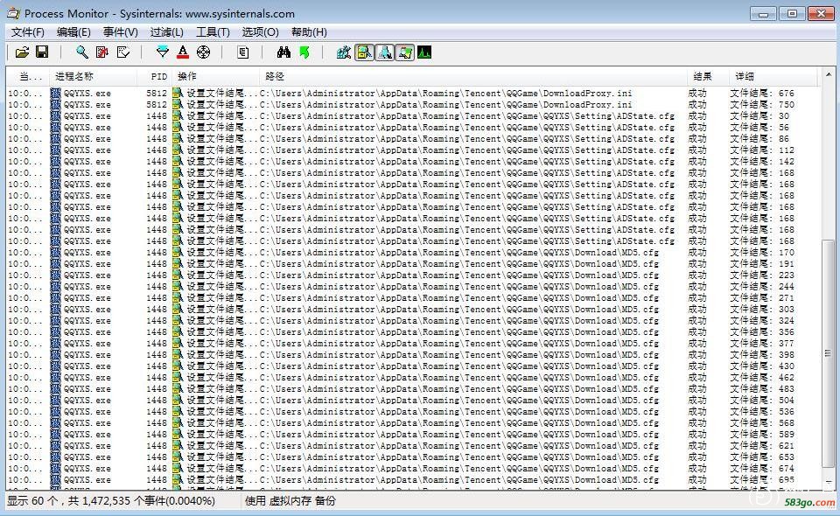Select the DownloadProxy.ini row with 文件结尾: 750
Screen dimensions: 840x516
click(412, 104)
